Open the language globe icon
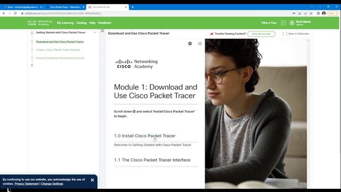This screenshot has width=341, height=192. [x=190, y=44]
